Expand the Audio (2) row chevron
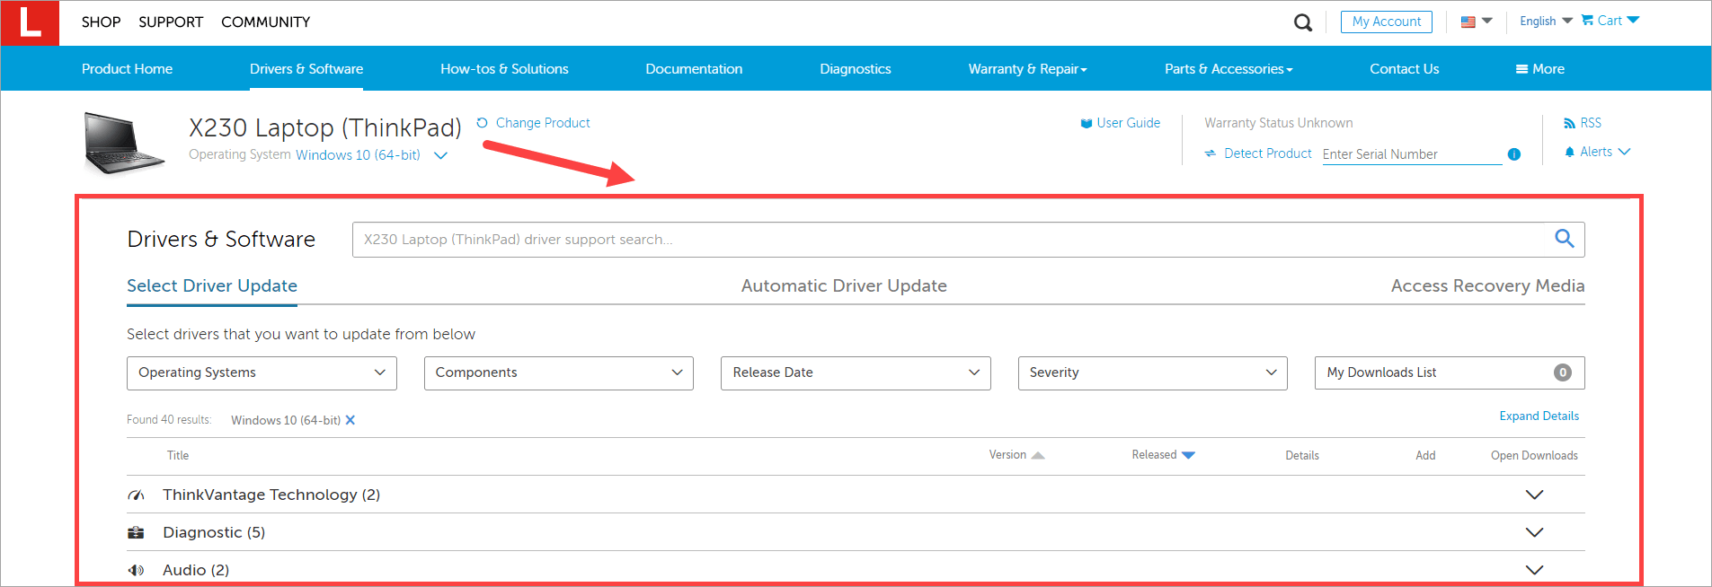 [1534, 571]
